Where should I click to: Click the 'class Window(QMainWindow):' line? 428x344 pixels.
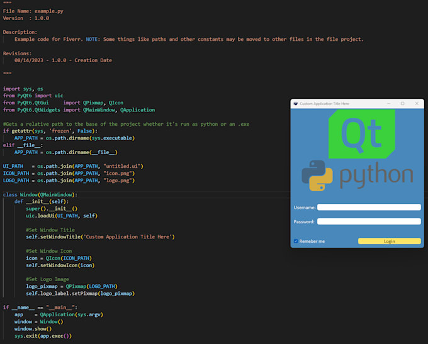click(x=40, y=195)
